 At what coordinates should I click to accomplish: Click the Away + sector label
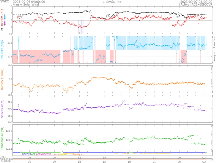(x=214, y=57)
